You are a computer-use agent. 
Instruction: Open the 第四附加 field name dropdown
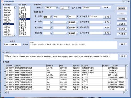(67, 33)
